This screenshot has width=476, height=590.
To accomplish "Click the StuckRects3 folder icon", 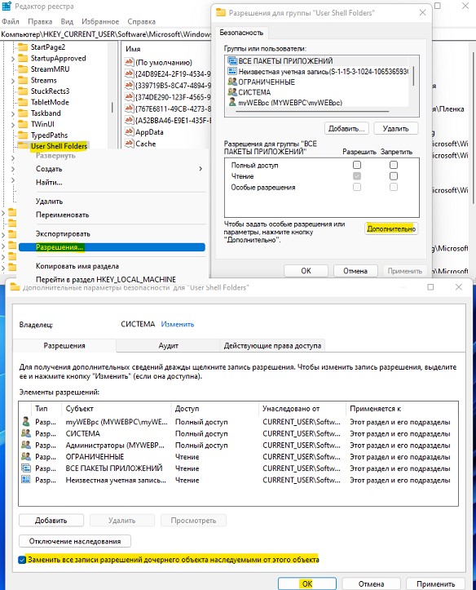I will coord(23,91).
